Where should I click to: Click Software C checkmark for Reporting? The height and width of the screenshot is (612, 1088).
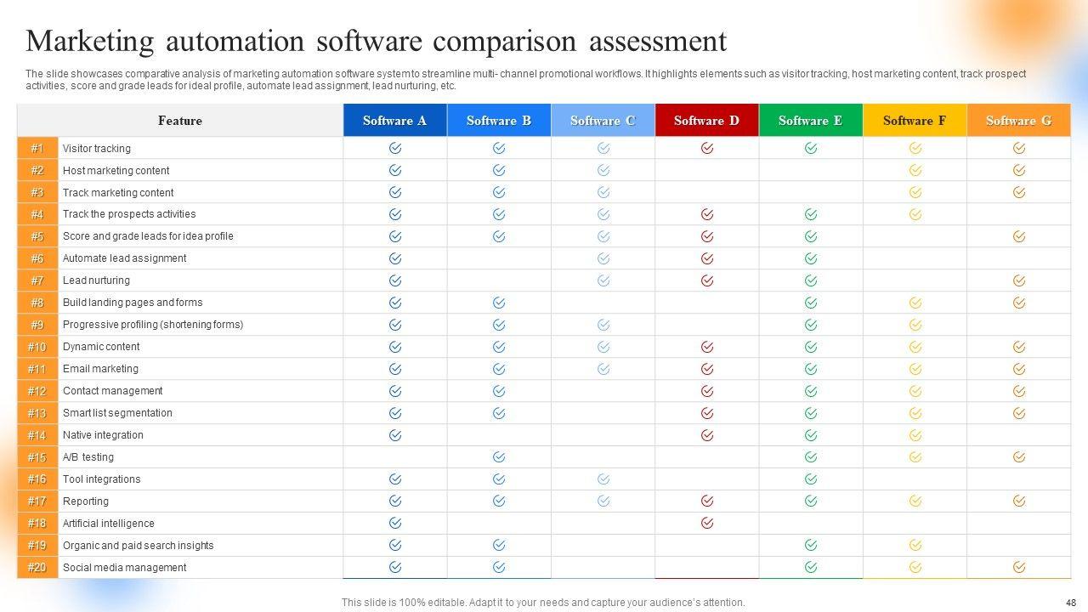[603, 501]
